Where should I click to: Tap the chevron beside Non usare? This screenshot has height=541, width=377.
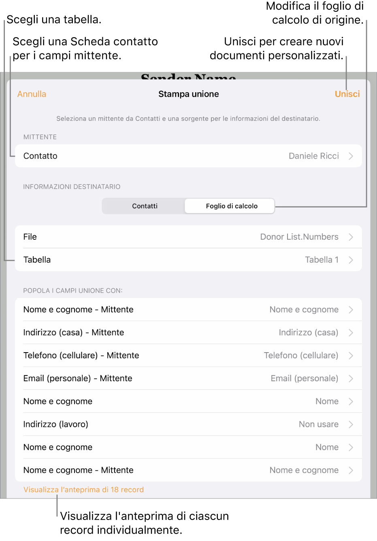[351, 424]
